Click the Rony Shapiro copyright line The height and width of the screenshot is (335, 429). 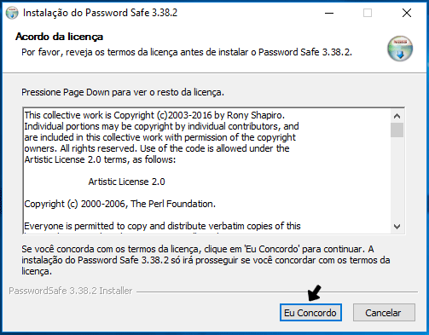(154, 115)
